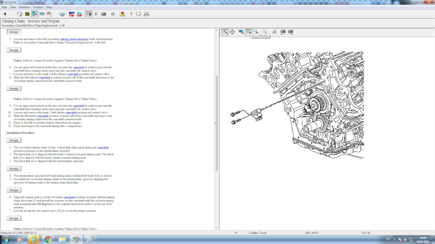Toggle the text-and-image split view button
This screenshot has width=435, height=244.
pyautogui.click(x=89, y=14)
